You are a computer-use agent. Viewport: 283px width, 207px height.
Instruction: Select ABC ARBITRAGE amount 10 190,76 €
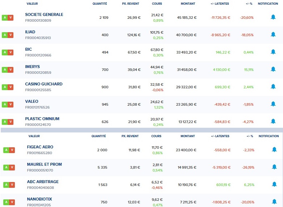(187, 185)
